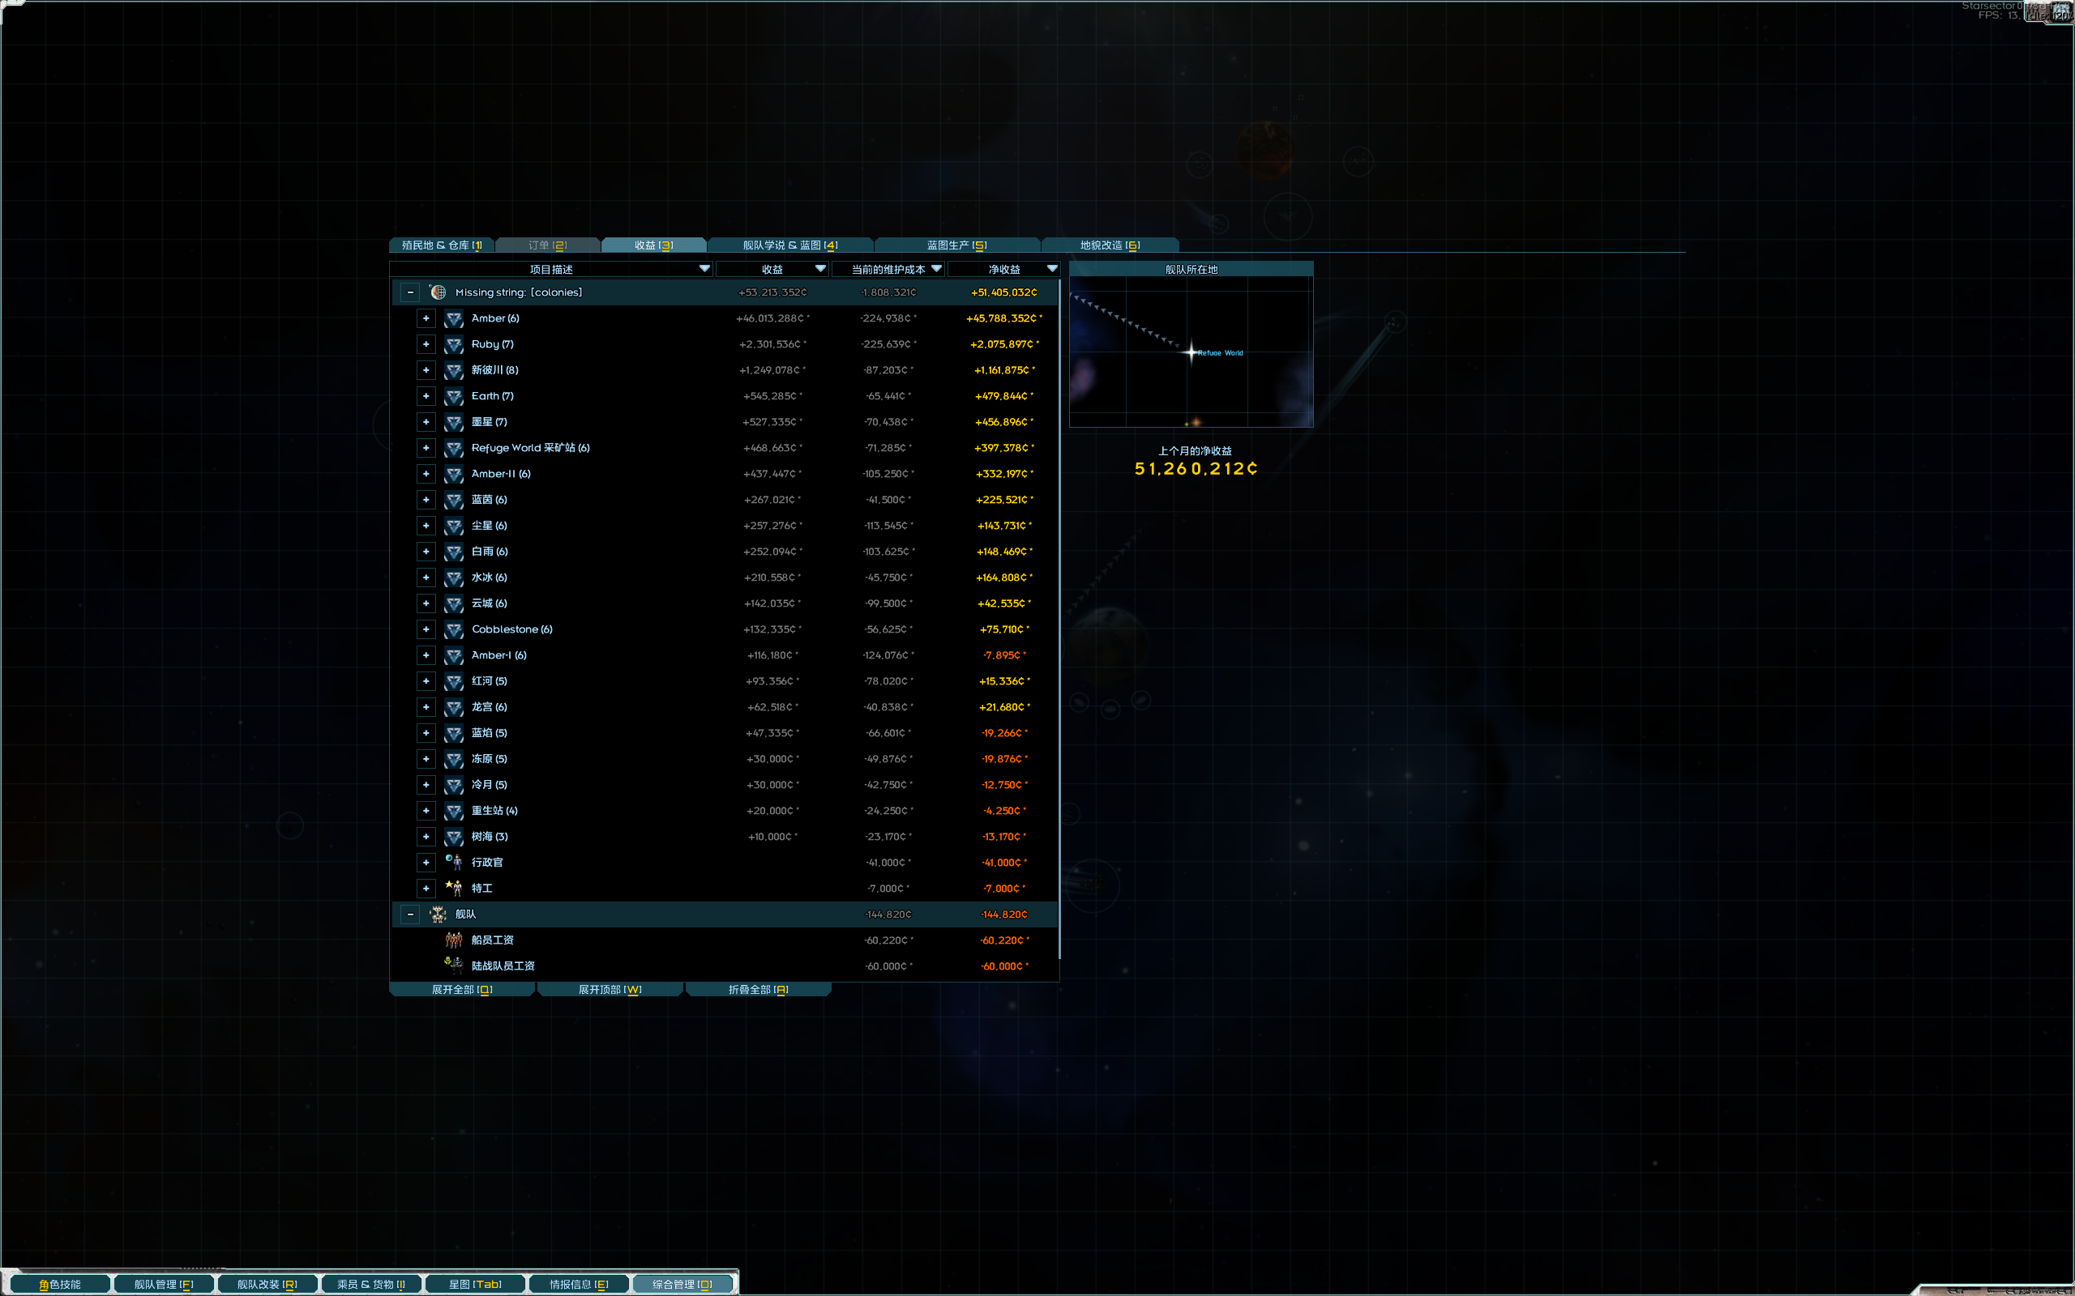Click the 行政官 administrator icon
The image size is (2075, 1296).
(454, 863)
